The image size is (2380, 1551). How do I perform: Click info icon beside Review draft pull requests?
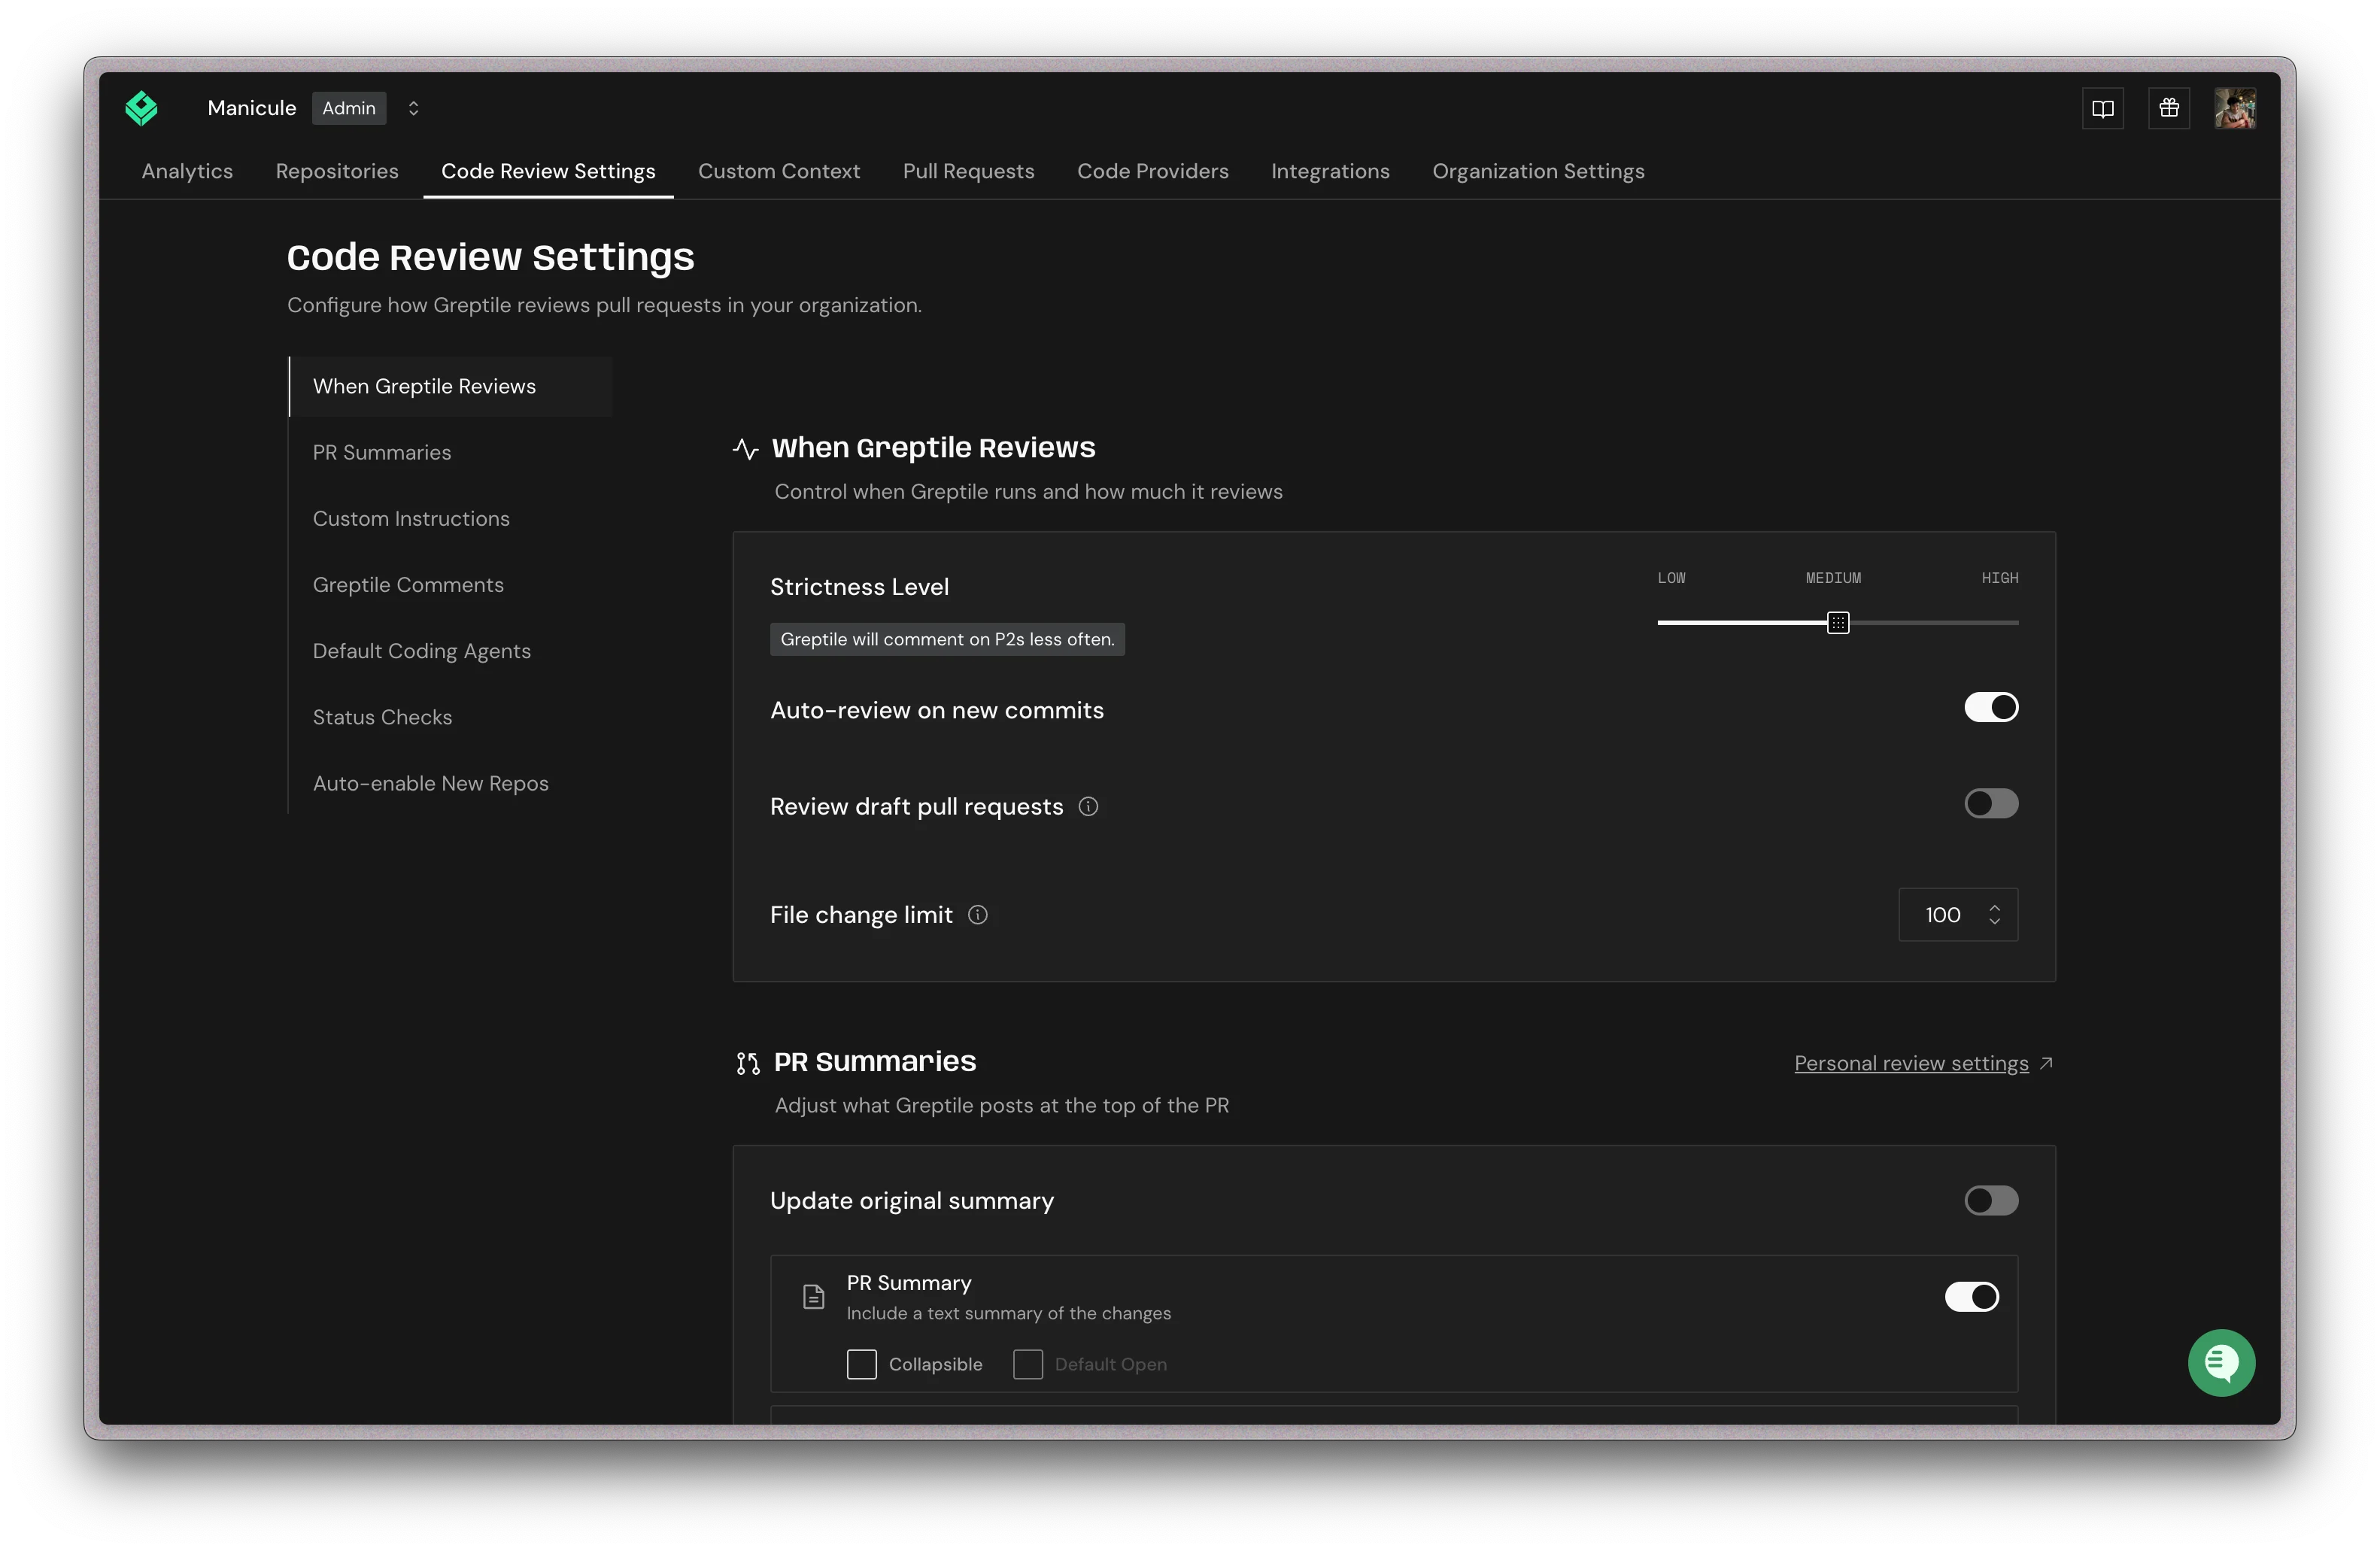click(1089, 807)
